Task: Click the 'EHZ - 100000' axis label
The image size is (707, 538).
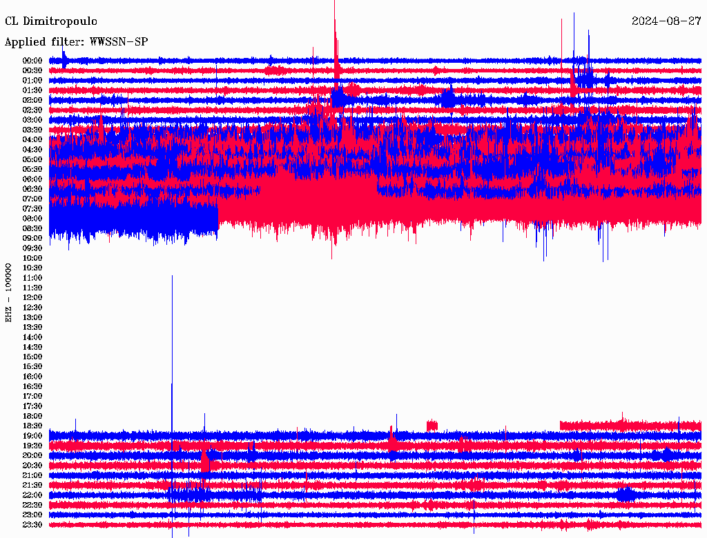Action: [x=8, y=293]
